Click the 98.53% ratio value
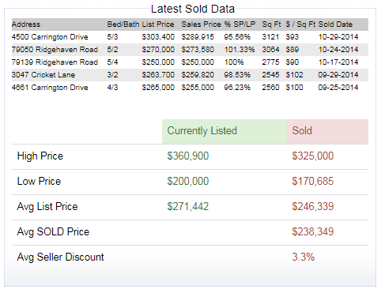Screen dimensions: 381x293 [237, 75]
